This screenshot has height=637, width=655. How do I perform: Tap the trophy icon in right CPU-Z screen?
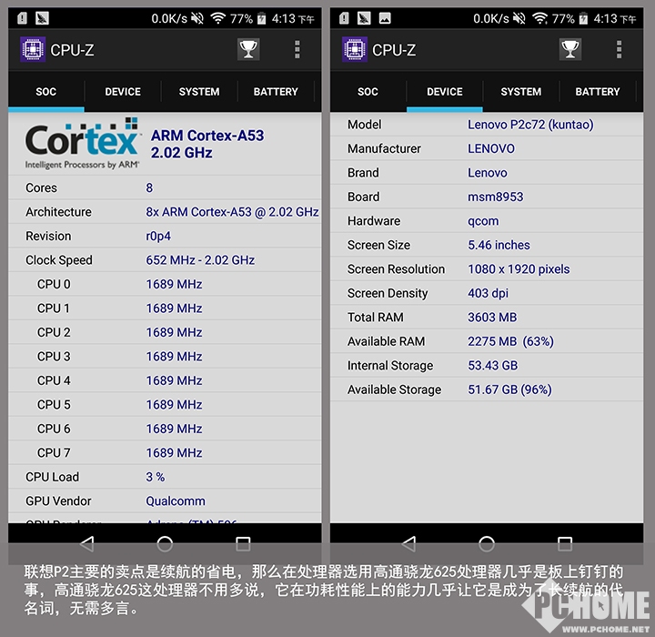coord(570,49)
